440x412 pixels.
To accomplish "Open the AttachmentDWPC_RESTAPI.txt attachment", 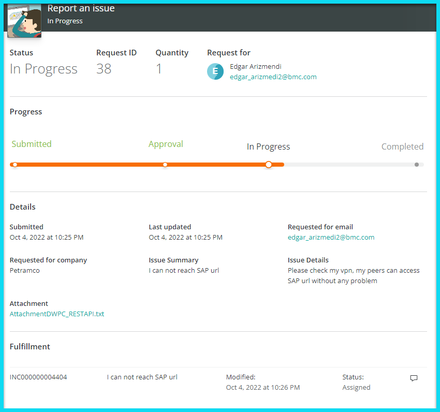I will click(x=57, y=314).
